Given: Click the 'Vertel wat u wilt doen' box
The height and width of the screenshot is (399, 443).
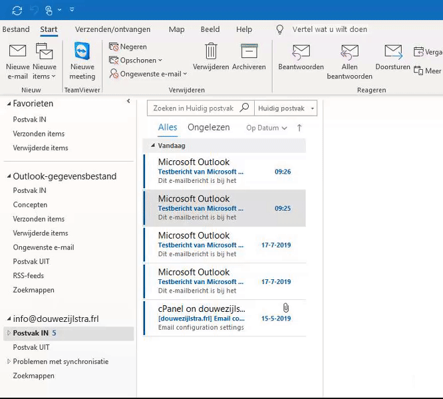Looking at the screenshot, I should [x=330, y=29].
